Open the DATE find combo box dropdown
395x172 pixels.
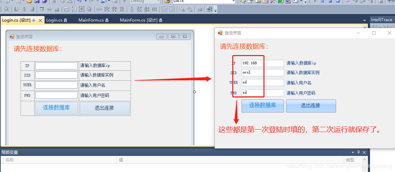coord(233,1)
